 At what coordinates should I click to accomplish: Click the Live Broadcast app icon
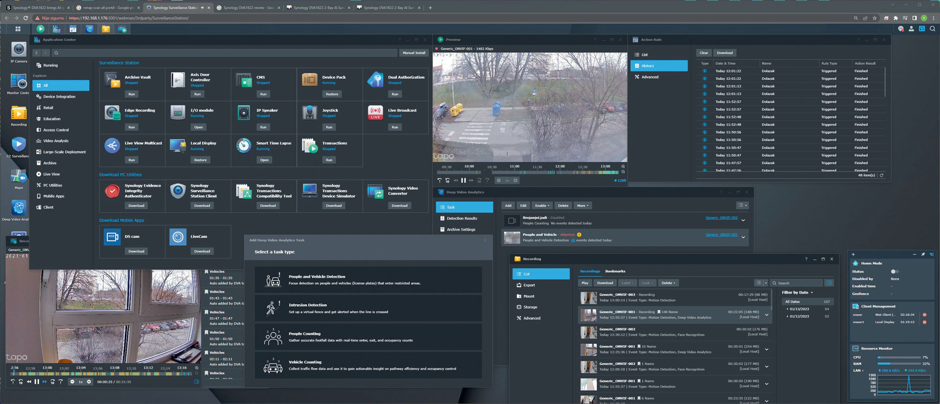[x=376, y=113]
